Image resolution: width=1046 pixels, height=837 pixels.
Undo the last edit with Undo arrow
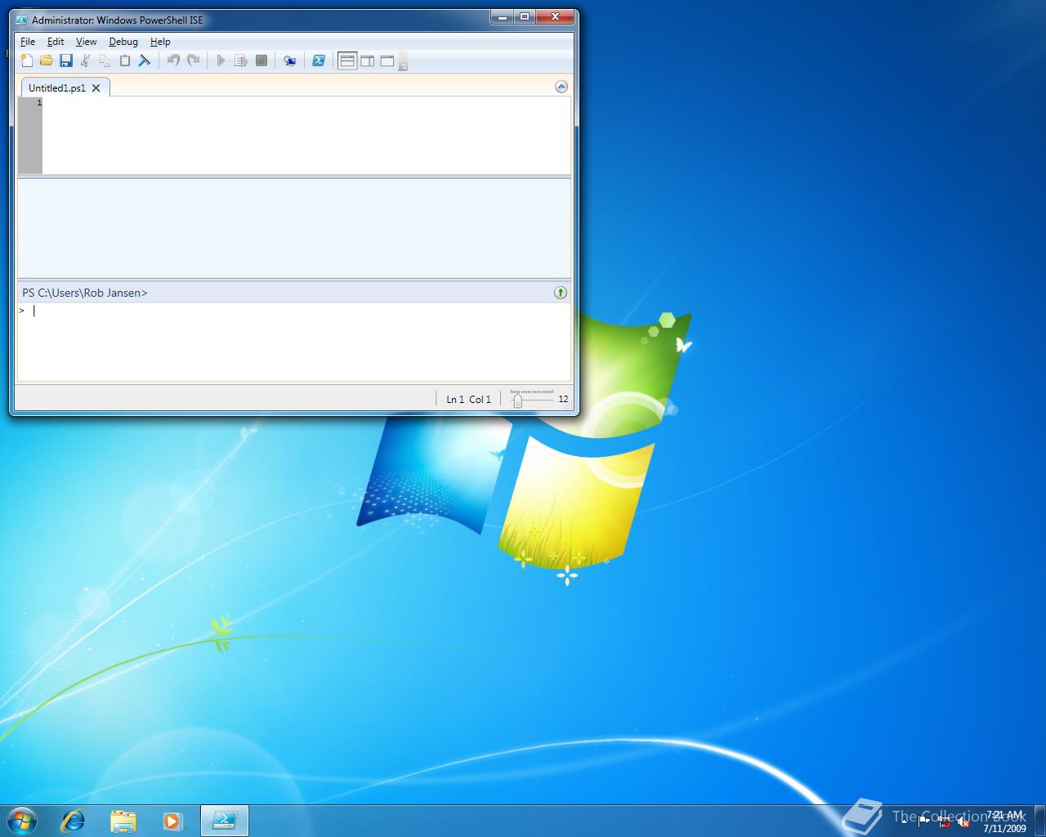[x=173, y=60]
